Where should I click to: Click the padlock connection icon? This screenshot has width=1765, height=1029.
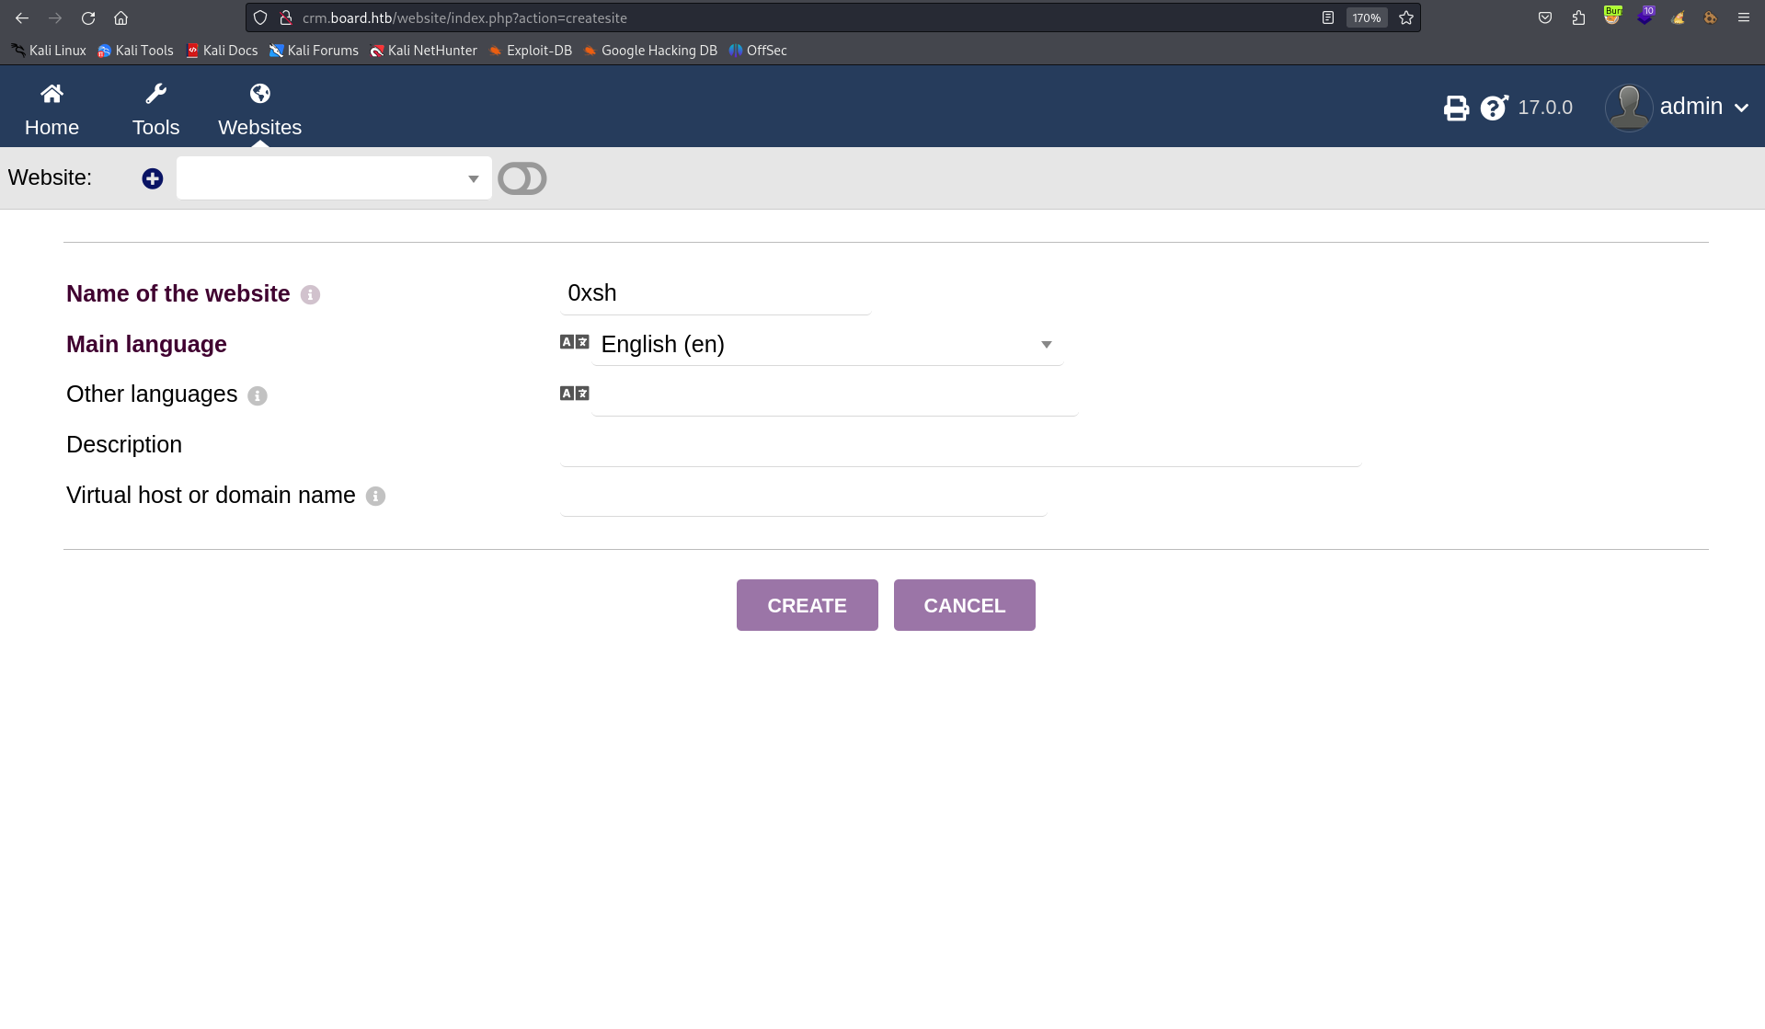point(286,17)
